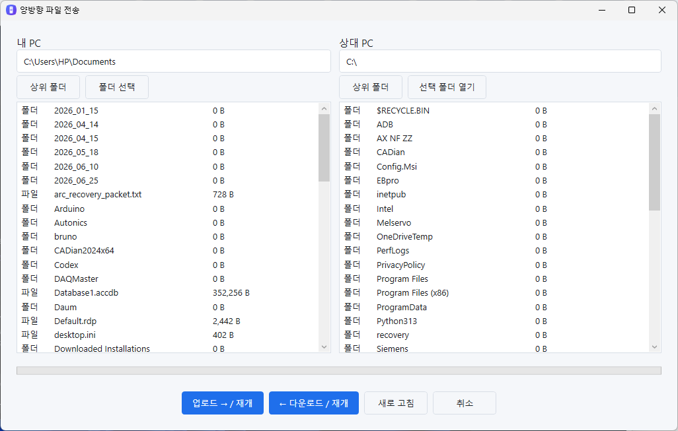678x431 pixels.
Task: Select remote folder Program Files
Action: point(494,279)
